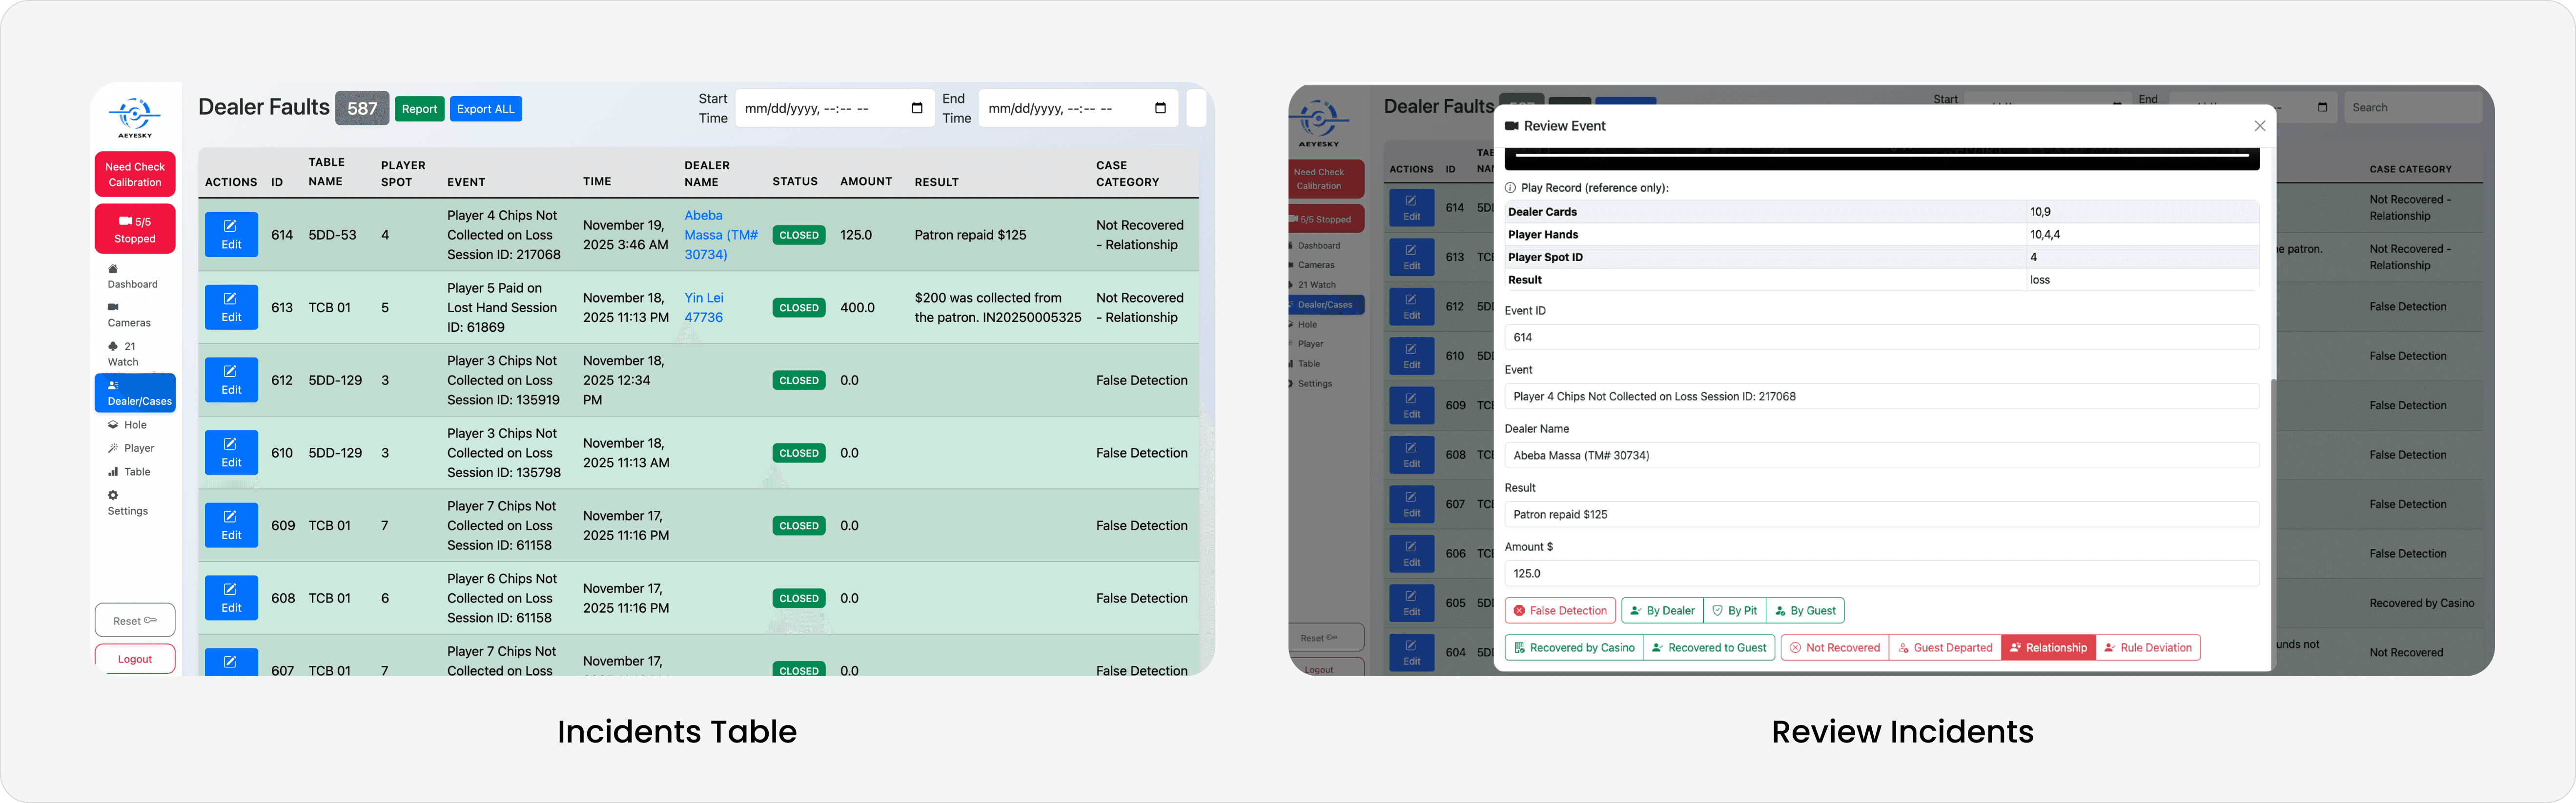2576x803 pixels.
Task: Open the 21 Watch sidebar item
Action: coord(123,354)
